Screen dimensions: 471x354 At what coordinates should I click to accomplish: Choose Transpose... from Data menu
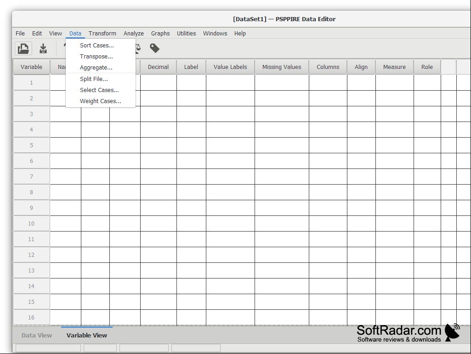coord(101,57)
